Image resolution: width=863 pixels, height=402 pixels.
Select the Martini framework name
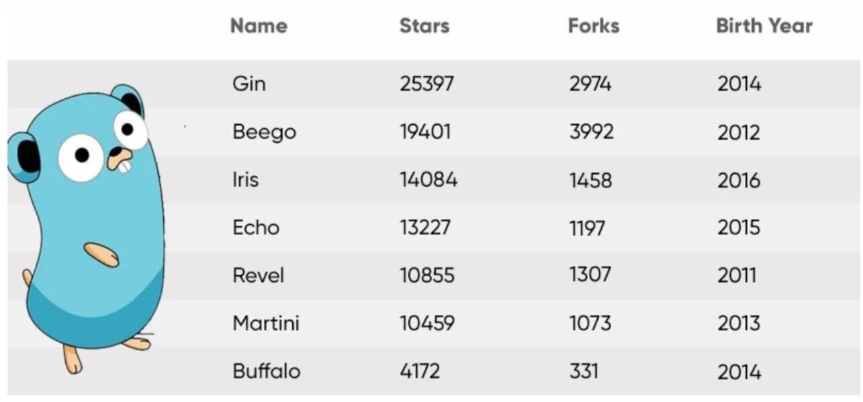[x=266, y=323]
